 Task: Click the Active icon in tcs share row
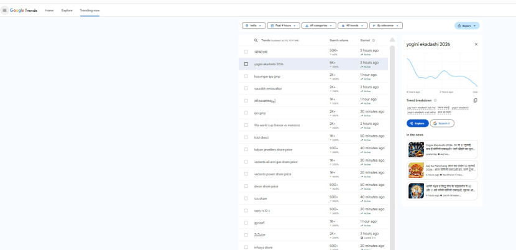[x=362, y=201]
